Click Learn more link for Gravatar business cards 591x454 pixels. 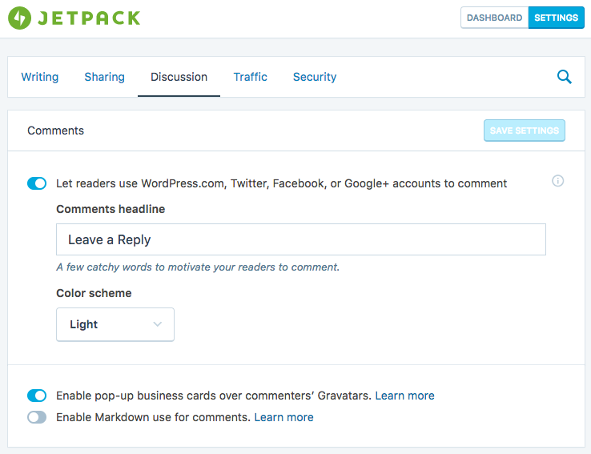[404, 396]
